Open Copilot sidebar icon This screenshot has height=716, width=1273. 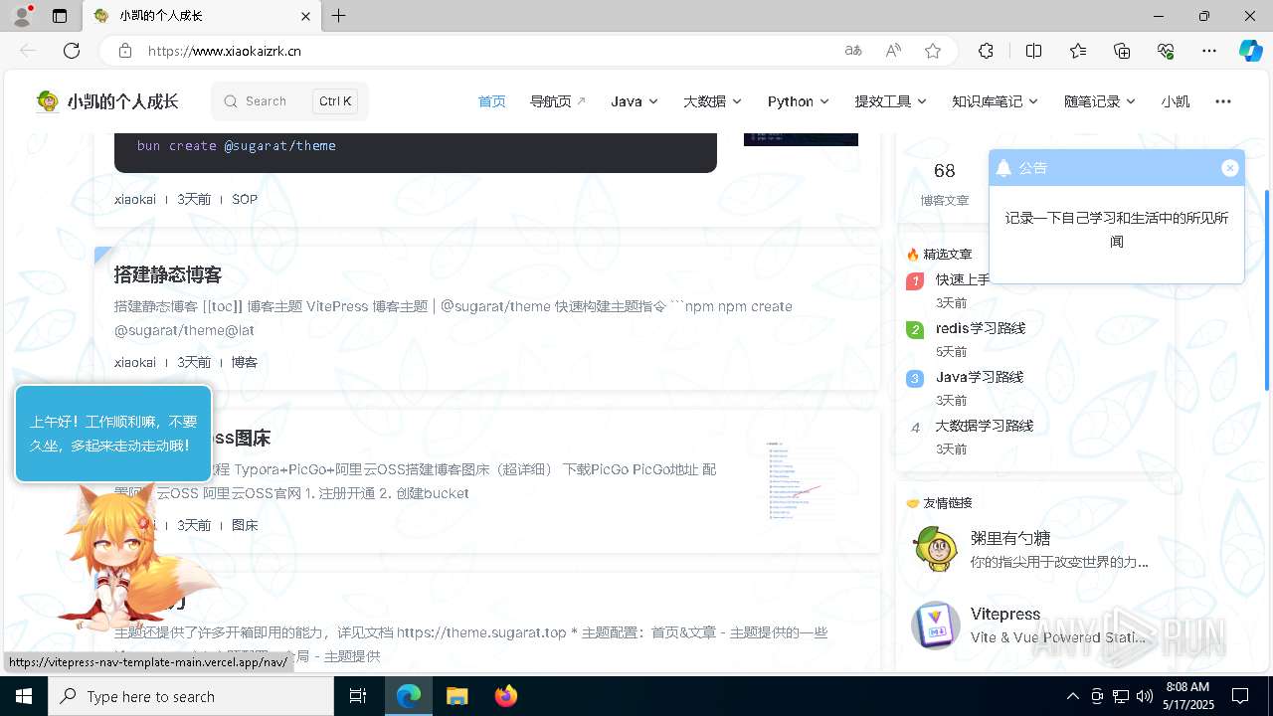(1250, 51)
